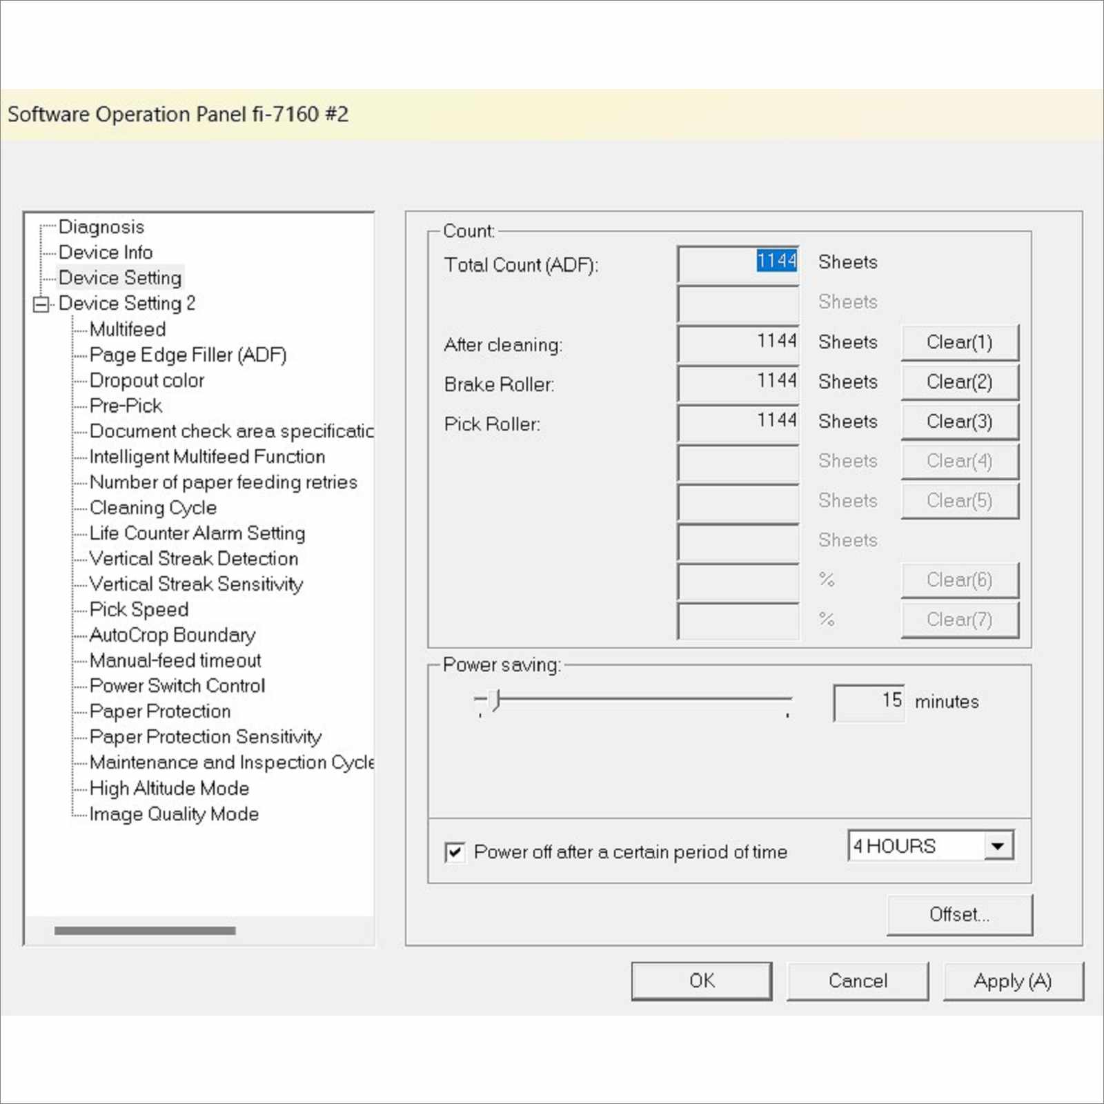Click the After cleaning count field
Image resolution: width=1104 pixels, height=1104 pixels.
[x=738, y=344]
